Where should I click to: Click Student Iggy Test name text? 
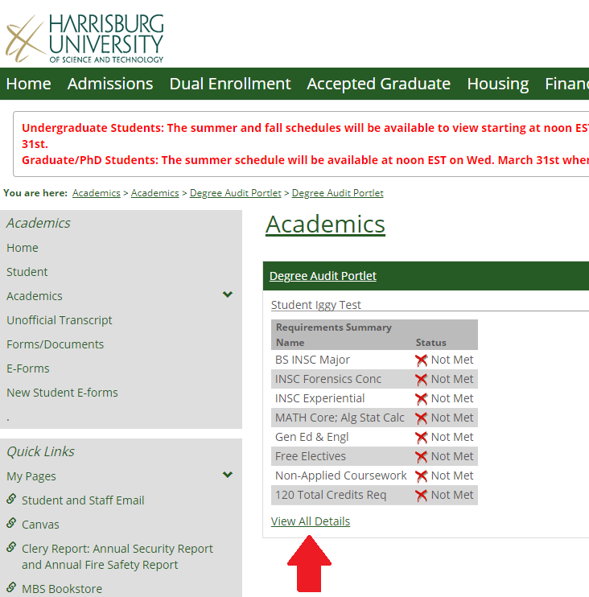pyautogui.click(x=316, y=305)
